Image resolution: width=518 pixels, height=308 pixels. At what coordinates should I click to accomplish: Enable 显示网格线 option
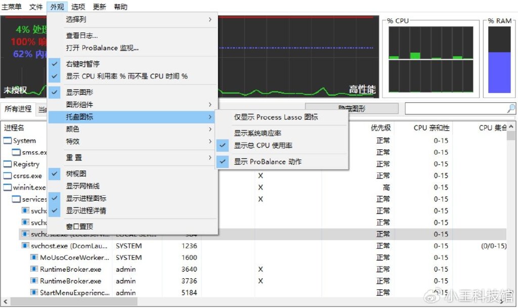133,186
